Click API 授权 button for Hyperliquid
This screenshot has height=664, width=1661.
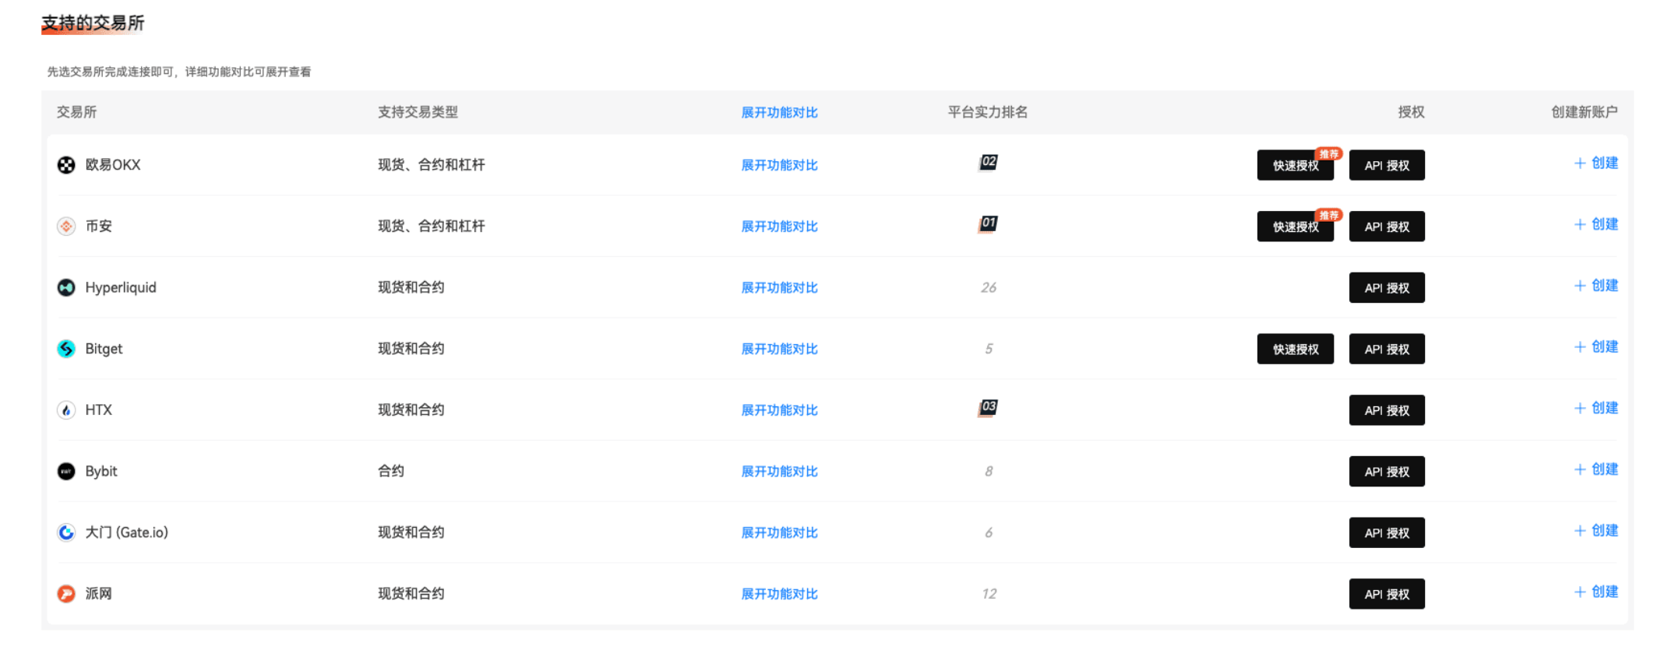click(x=1387, y=288)
